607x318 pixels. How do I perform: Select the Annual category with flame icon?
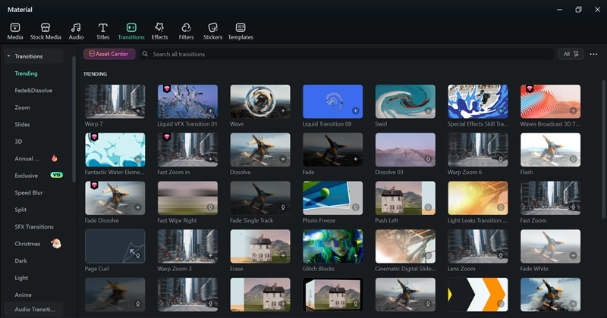tap(36, 158)
